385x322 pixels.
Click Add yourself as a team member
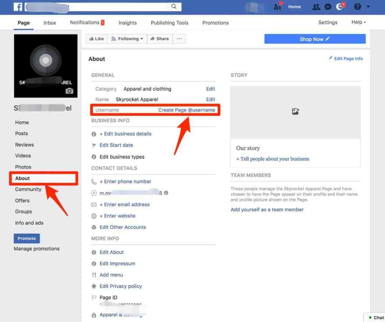[x=267, y=210]
